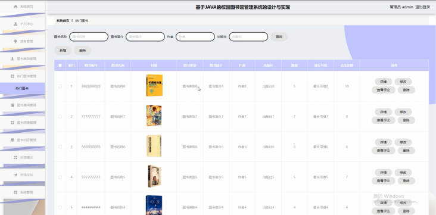Click 查看评论 for book 图书名称8
This screenshot has height=215, width=436.
[x=384, y=90]
